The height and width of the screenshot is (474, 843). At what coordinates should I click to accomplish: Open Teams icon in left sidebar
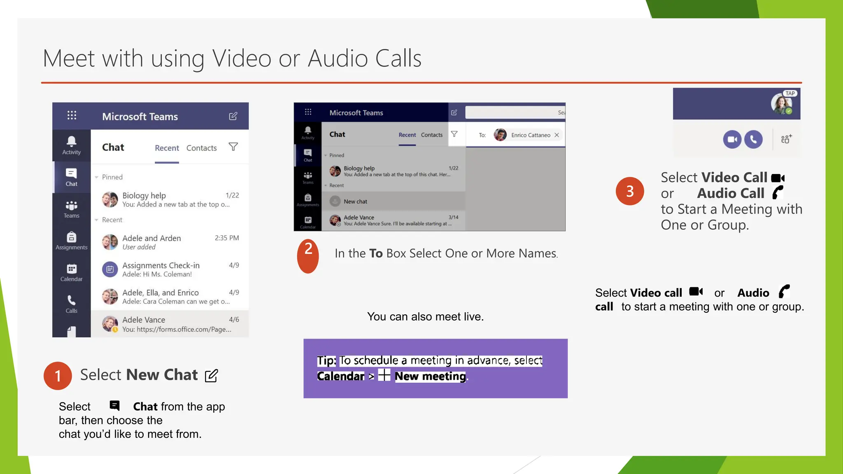pos(71,209)
